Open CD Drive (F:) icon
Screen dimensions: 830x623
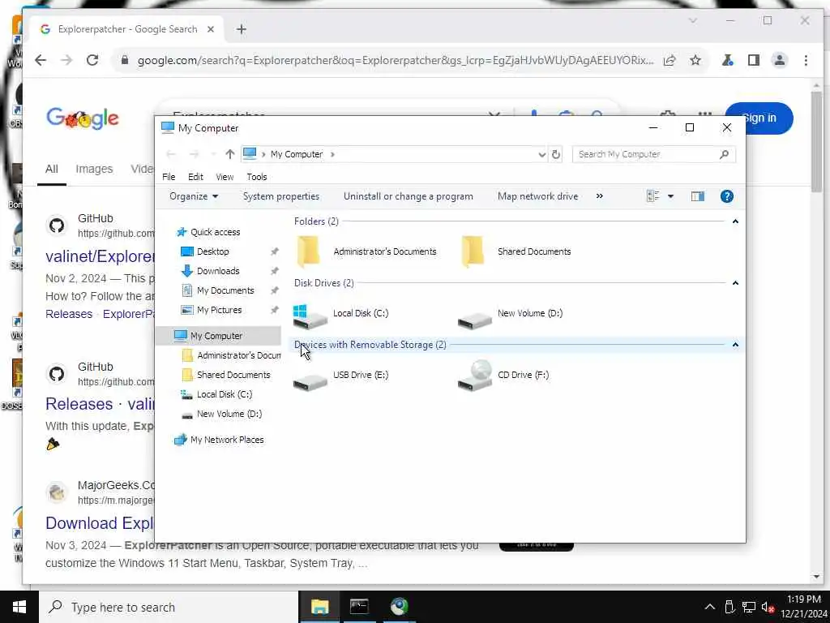click(474, 376)
